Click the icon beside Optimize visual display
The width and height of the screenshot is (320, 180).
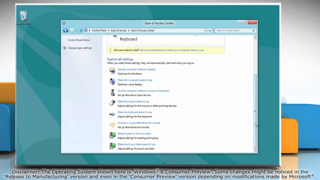tap(112, 82)
